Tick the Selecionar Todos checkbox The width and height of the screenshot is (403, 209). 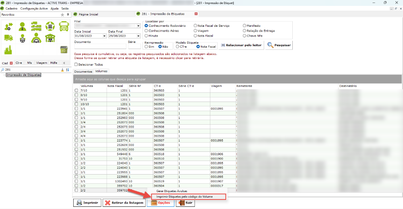coord(76,65)
